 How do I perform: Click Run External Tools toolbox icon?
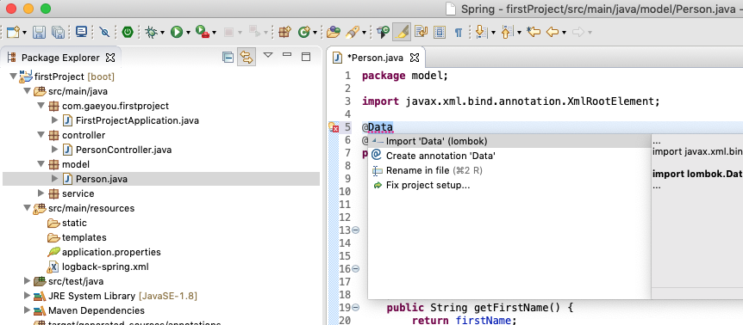pyautogui.click(x=203, y=32)
